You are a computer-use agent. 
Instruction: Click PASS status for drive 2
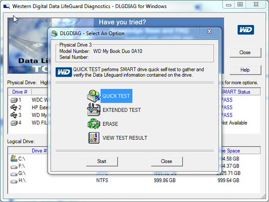point(227,107)
